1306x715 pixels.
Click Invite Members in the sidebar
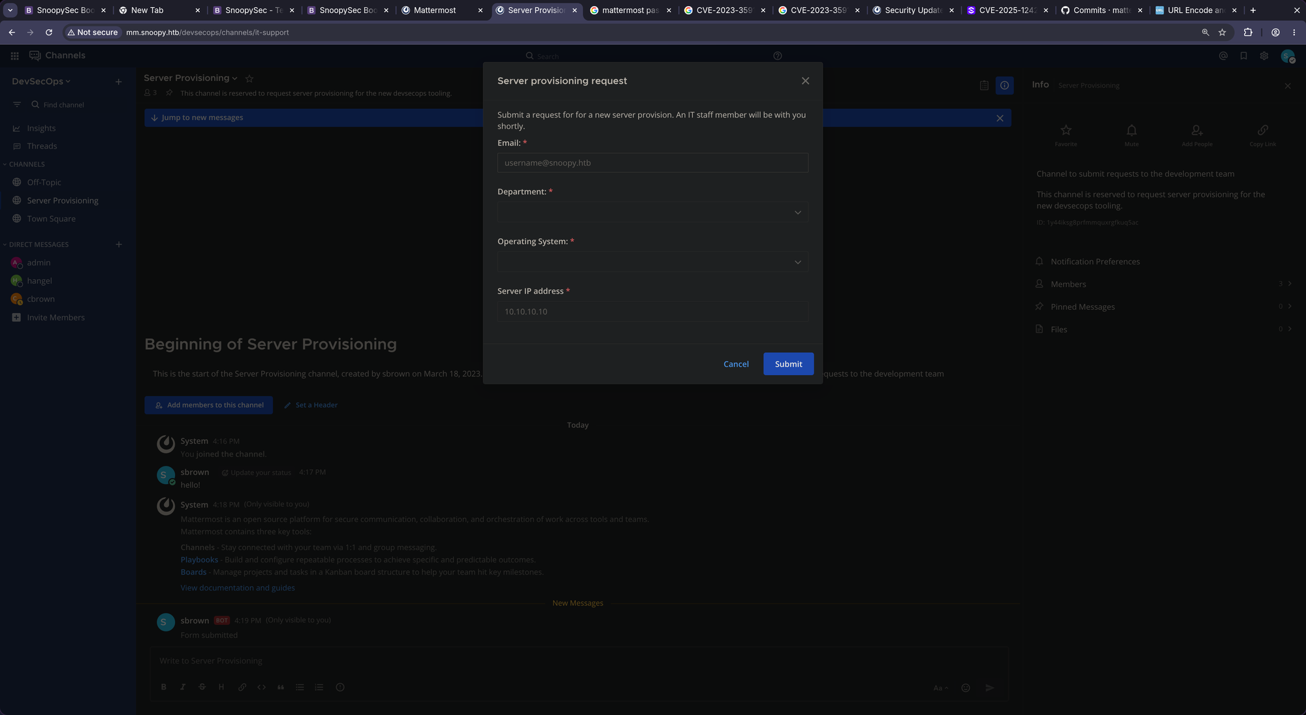(56, 318)
